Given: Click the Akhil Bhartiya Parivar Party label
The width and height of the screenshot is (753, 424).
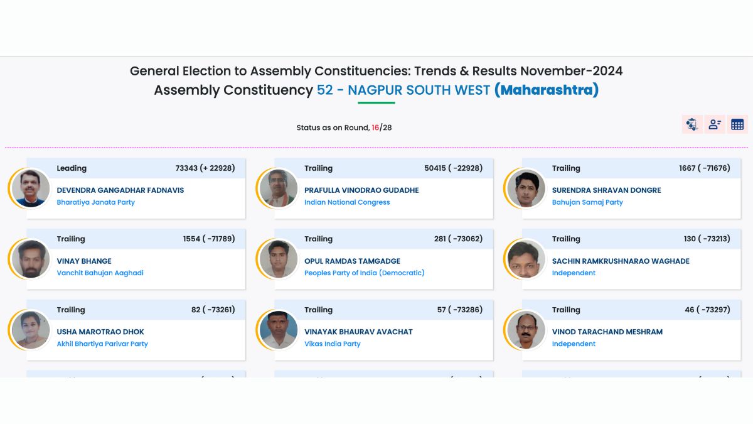Looking at the screenshot, I should point(102,344).
